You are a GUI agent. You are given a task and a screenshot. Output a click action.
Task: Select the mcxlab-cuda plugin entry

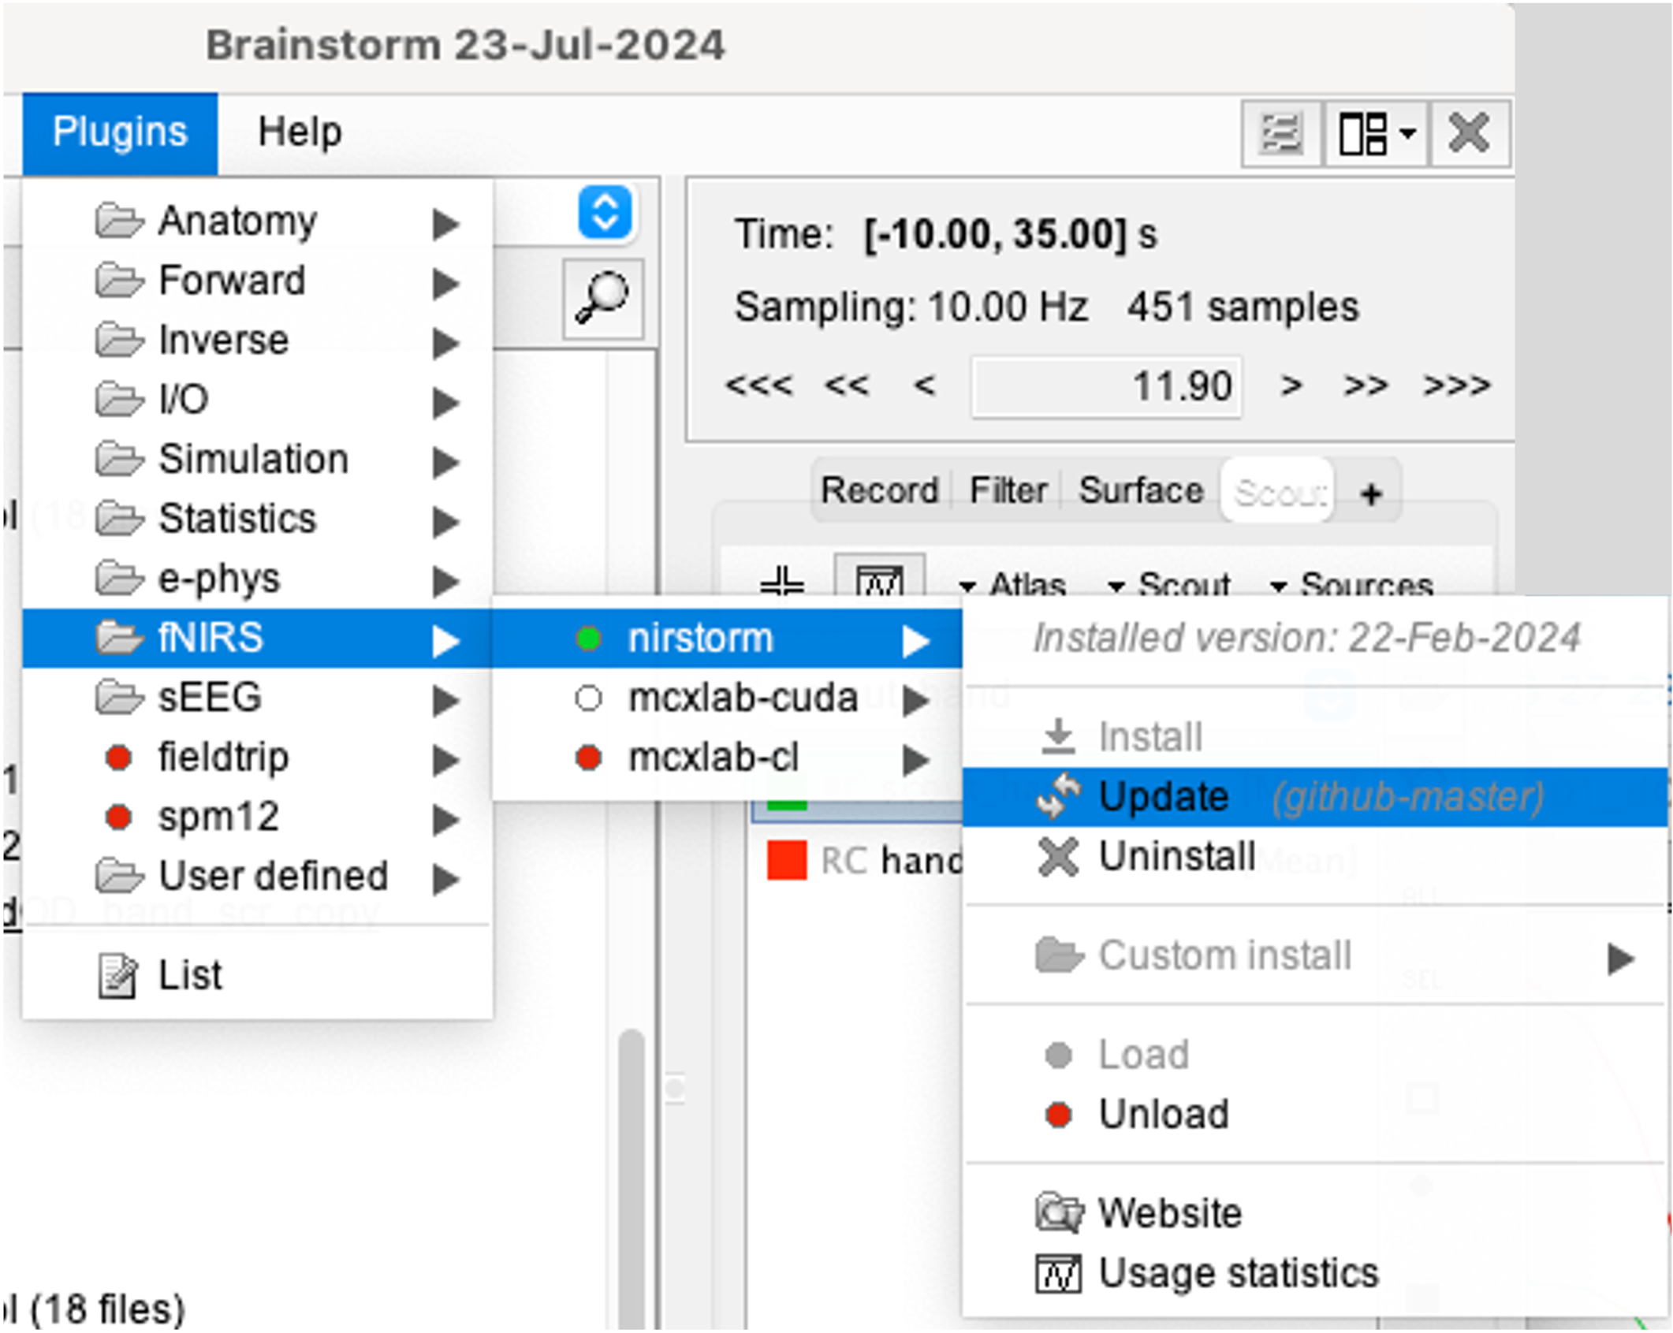(x=741, y=698)
